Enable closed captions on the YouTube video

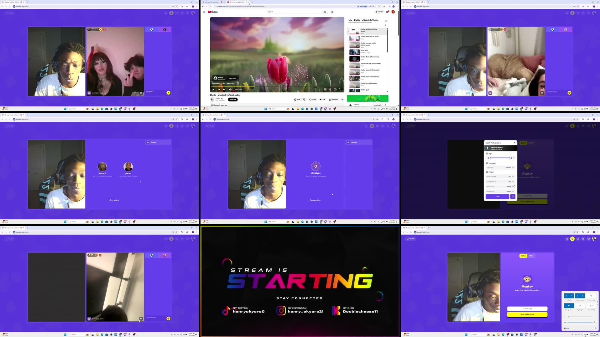[x=325, y=89]
